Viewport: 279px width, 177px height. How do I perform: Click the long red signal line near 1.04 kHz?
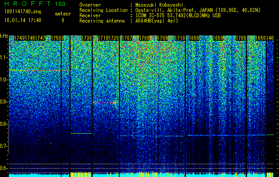click(x=39, y=71)
